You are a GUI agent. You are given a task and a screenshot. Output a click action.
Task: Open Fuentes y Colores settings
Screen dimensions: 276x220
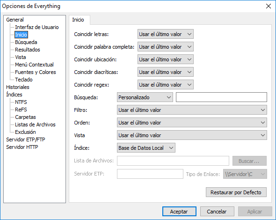(36, 72)
